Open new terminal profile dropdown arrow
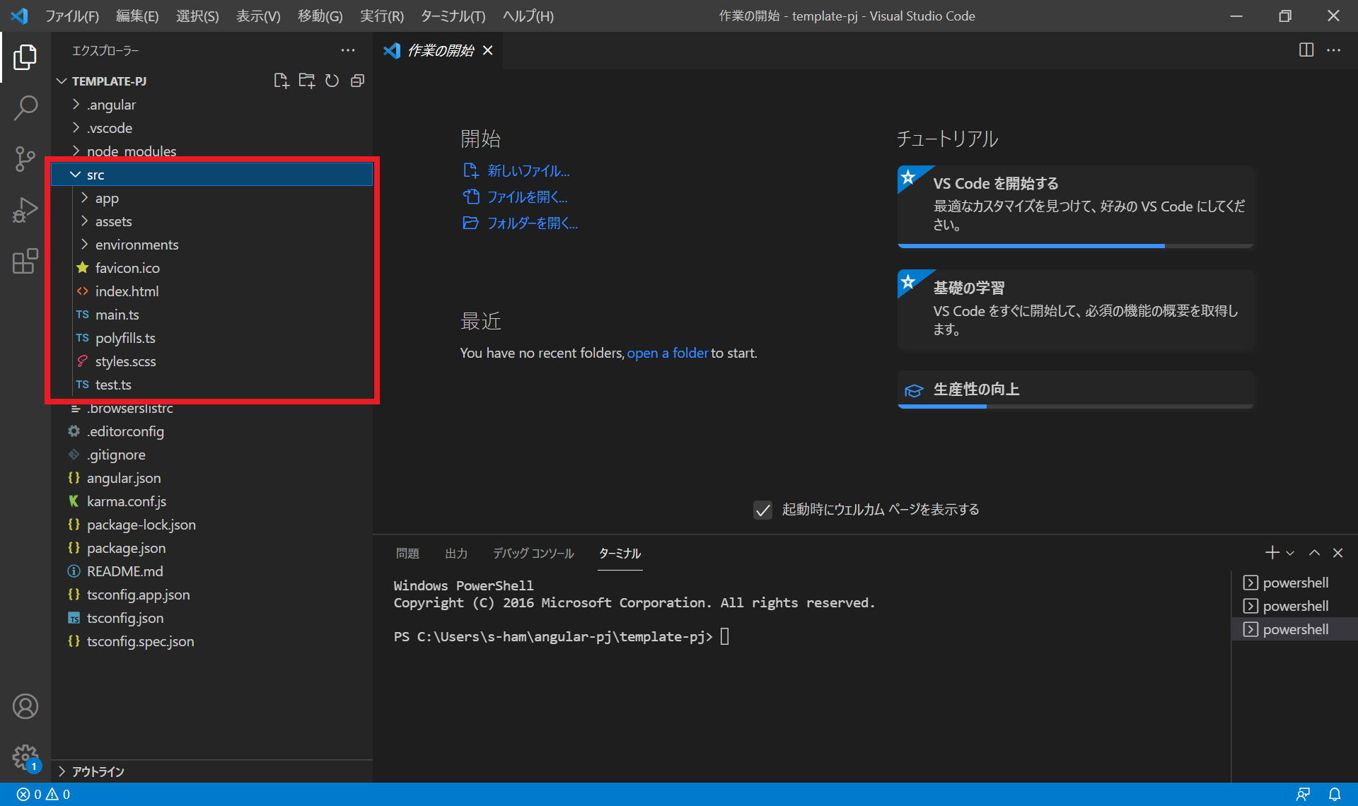This screenshot has width=1358, height=806. pyautogui.click(x=1290, y=554)
